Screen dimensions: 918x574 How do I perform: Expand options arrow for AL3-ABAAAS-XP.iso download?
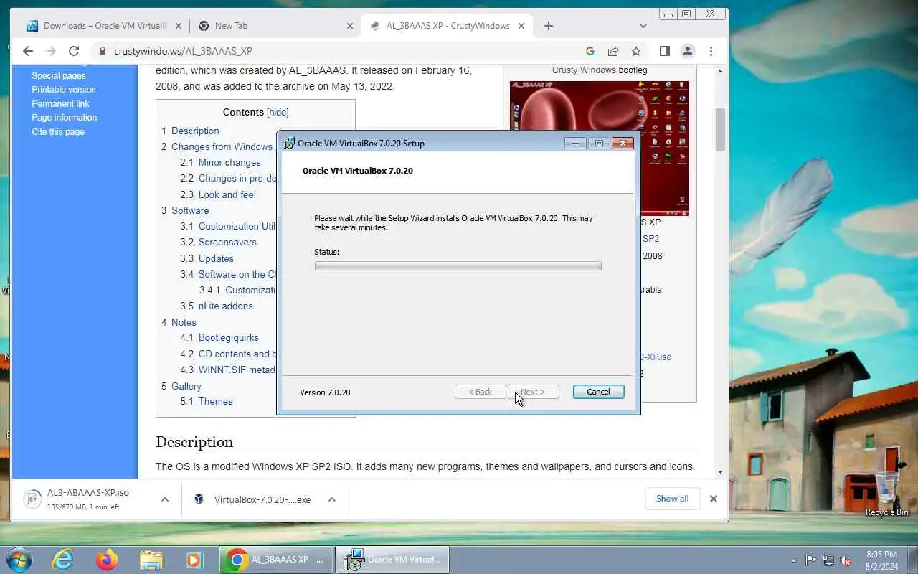click(165, 499)
